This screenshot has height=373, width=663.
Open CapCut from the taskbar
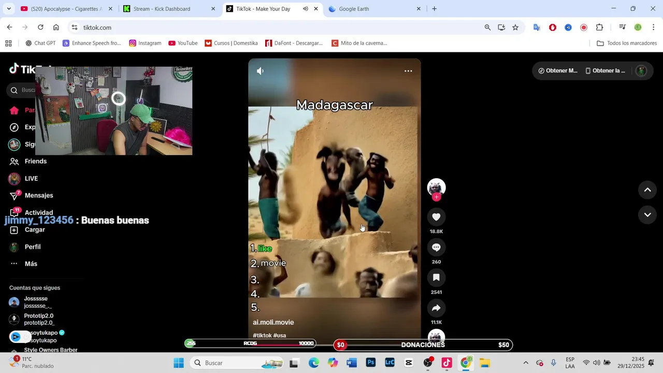tap(409, 363)
